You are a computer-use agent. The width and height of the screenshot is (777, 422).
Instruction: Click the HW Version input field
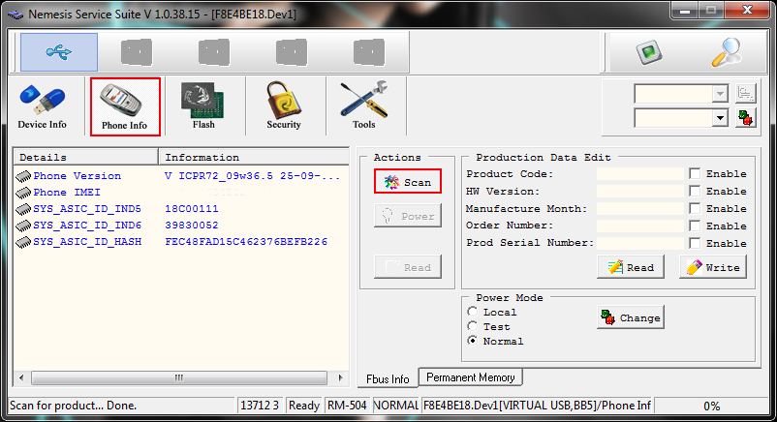[x=640, y=192]
